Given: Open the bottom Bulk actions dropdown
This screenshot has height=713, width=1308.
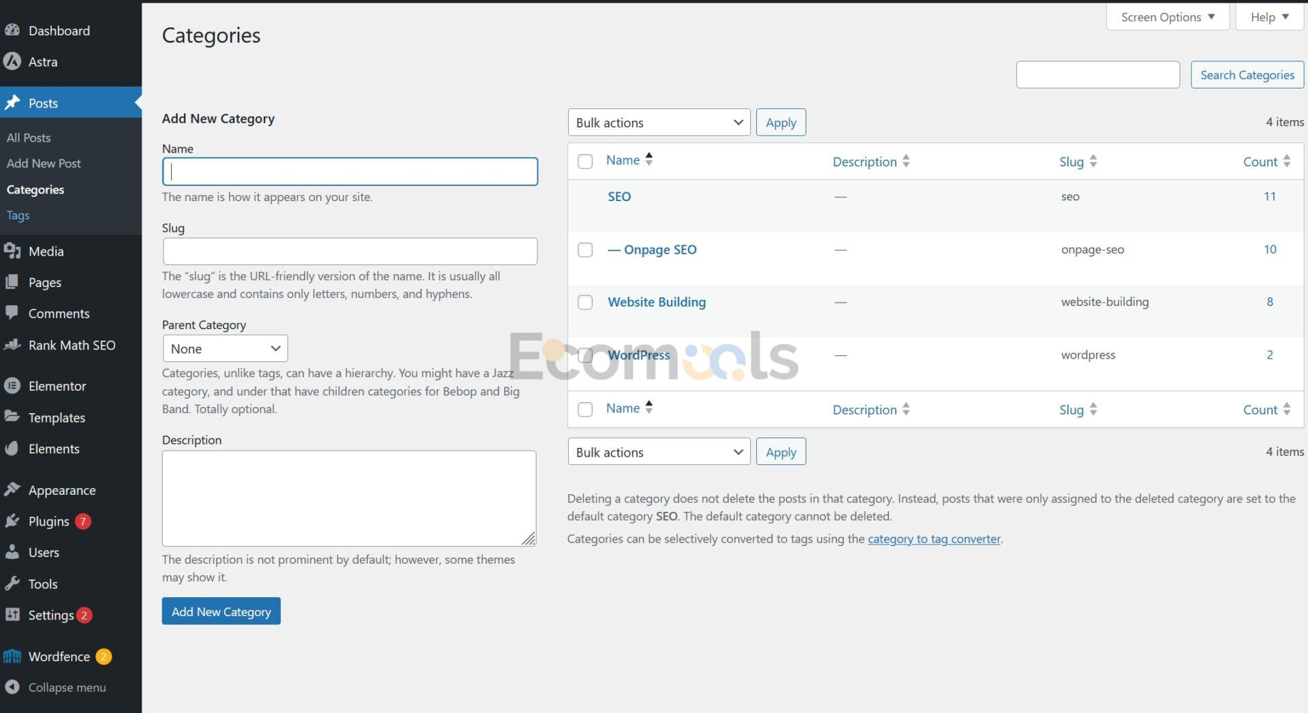Looking at the screenshot, I should coord(659,452).
